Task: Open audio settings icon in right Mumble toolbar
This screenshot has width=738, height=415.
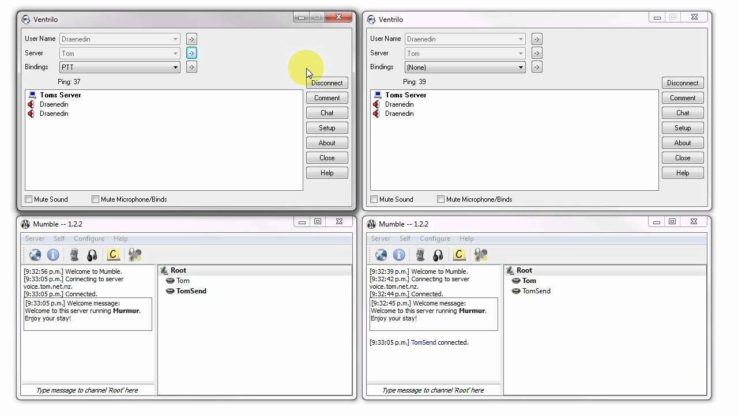Action: [481, 255]
